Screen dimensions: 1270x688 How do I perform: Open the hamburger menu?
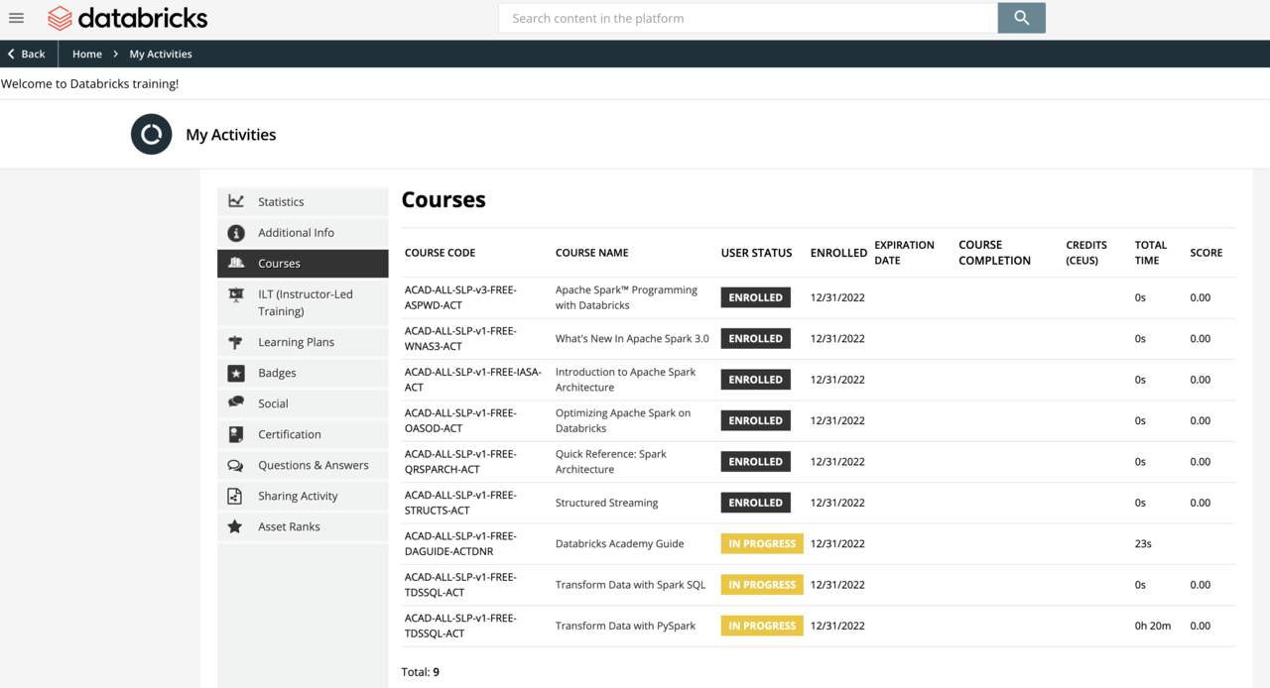click(x=16, y=18)
